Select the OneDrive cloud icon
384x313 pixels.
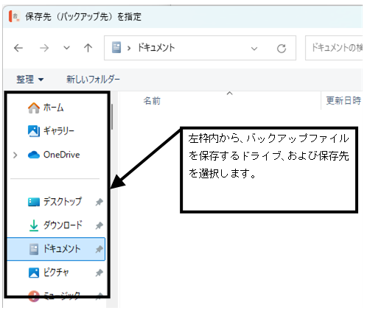tap(34, 155)
